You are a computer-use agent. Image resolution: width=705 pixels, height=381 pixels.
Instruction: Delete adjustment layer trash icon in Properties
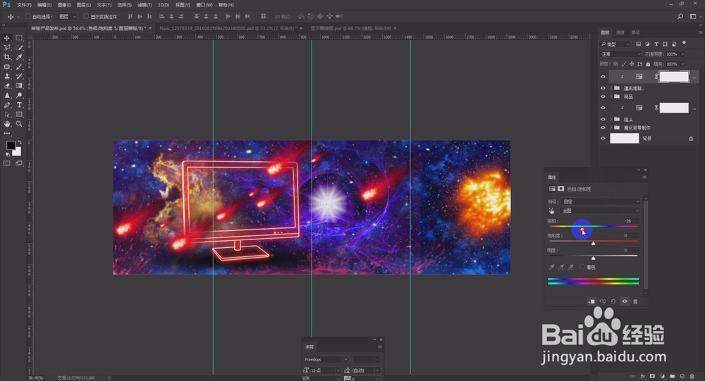pyautogui.click(x=635, y=301)
